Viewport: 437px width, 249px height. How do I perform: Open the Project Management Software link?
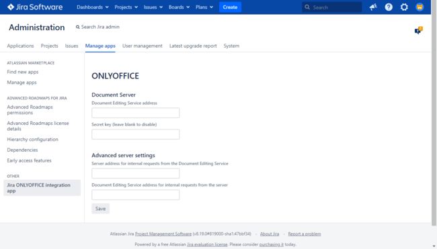click(x=163, y=234)
